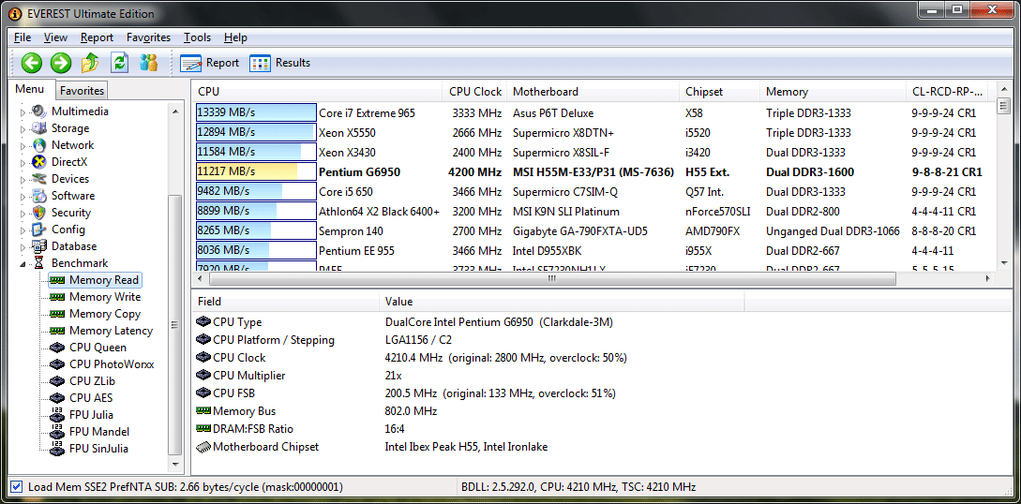The image size is (1021, 504).
Task: Click the FPU Julia icon
Action: [57, 415]
